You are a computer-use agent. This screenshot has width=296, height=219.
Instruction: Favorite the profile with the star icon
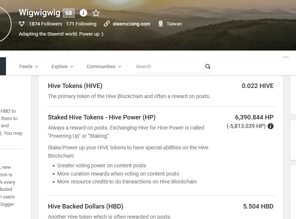point(96,13)
